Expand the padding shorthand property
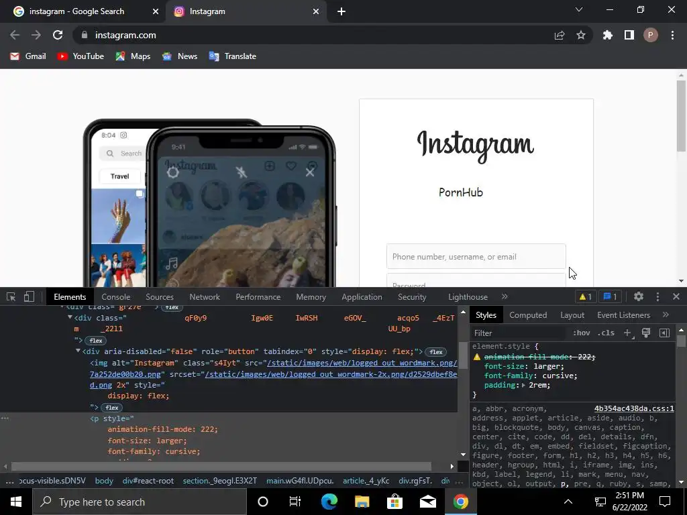The height and width of the screenshot is (515, 687). tap(523, 386)
